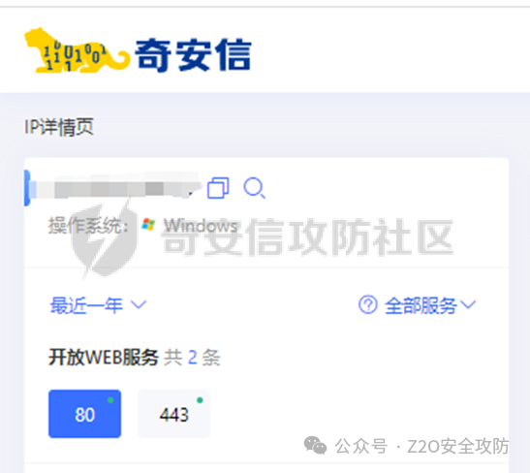Click the green status dot on port 80
The width and height of the screenshot is (530, 473).
click(110, 400)
